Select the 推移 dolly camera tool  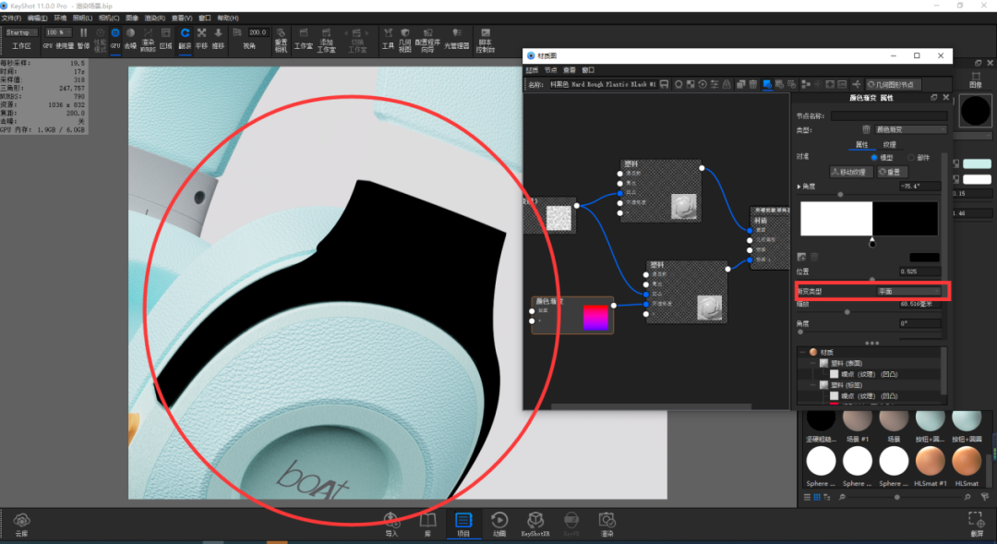click(218, 39)
